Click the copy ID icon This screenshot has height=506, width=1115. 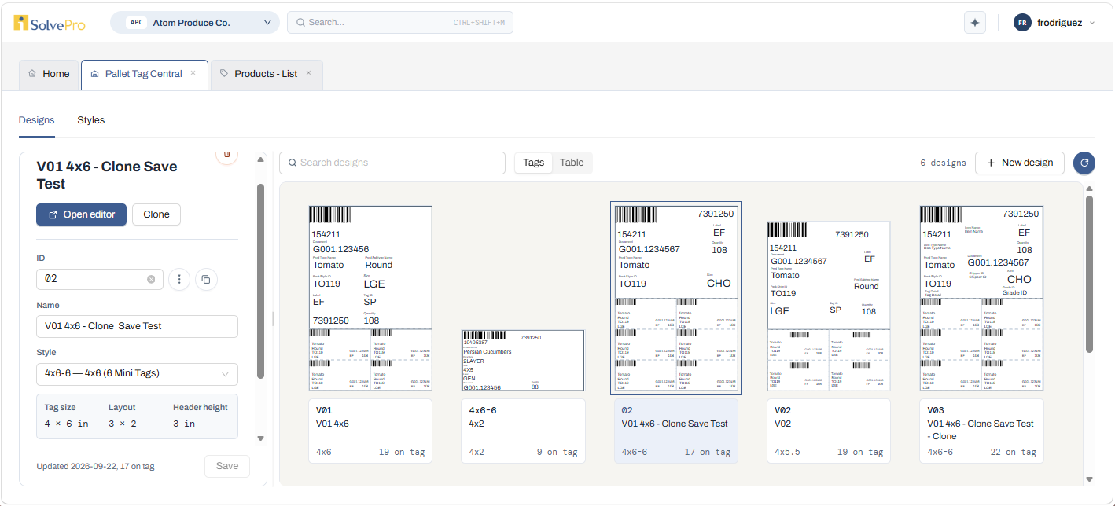(206, 279)
